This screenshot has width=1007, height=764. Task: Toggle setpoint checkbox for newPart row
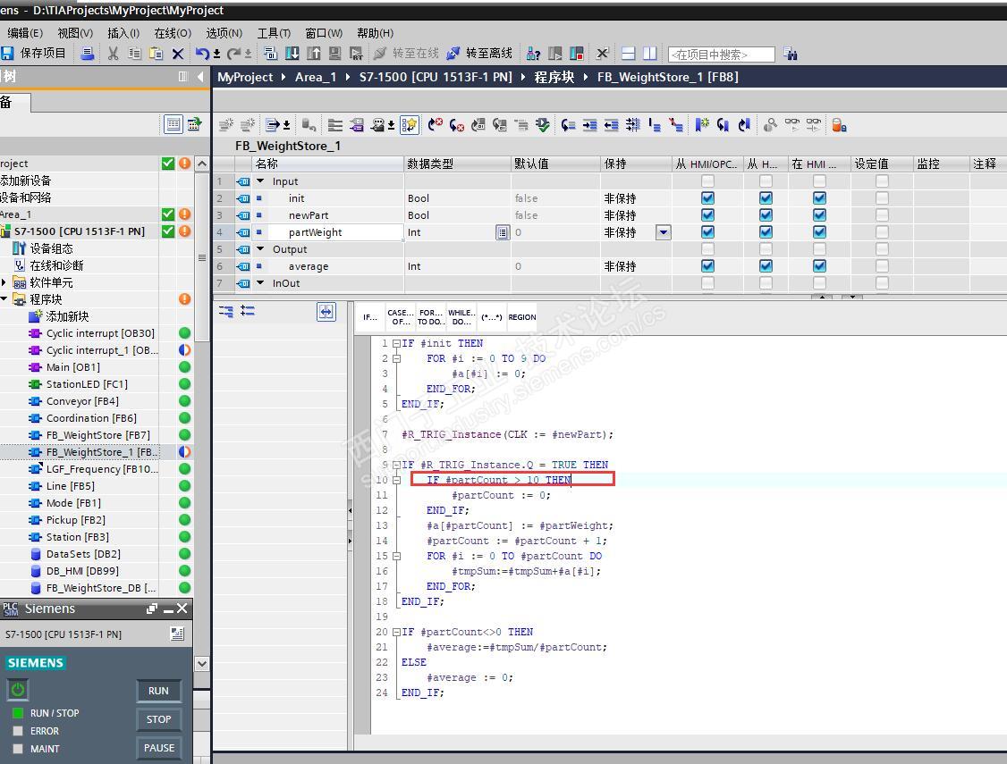tap(882, 215)
